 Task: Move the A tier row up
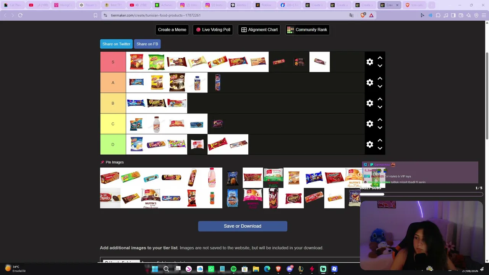pyautogui.click(x=380, y=78)
